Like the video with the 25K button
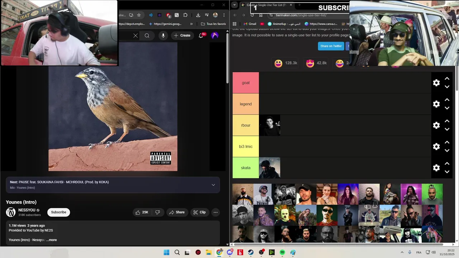 pos(142,212)
